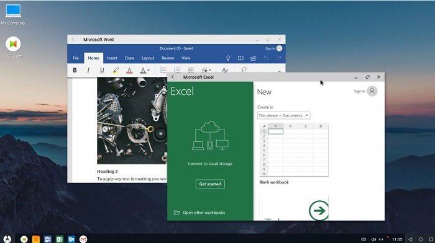Open the tour template with green arrow
The image size is (435, 243).
pos(294,208)
